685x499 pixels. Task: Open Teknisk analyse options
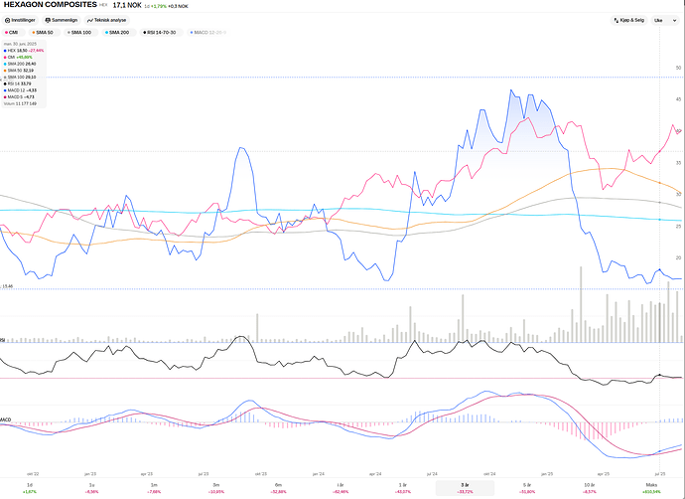107,20
